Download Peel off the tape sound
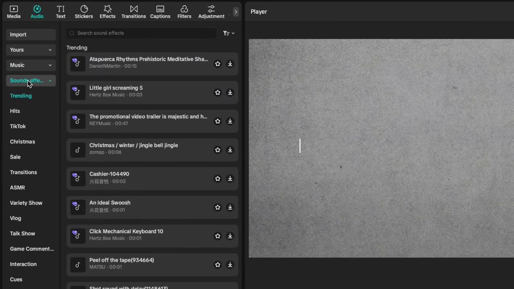The image size is (514, 289). point(230,265)
